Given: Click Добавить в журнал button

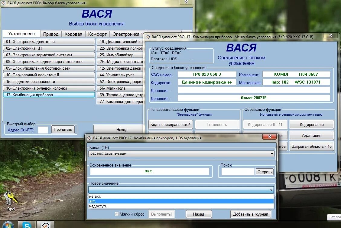Looking at the screenshot, I should pos(251,214).
